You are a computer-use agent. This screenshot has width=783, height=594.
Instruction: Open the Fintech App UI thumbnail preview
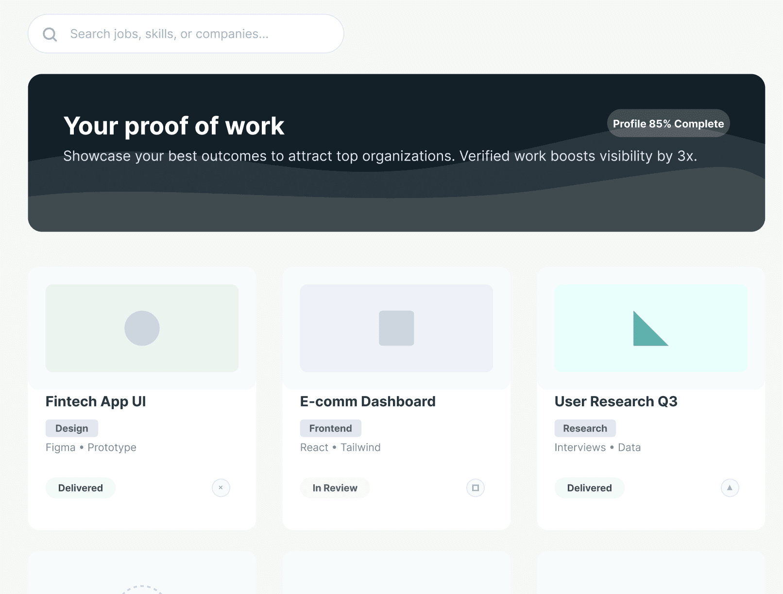click(142, 328)
